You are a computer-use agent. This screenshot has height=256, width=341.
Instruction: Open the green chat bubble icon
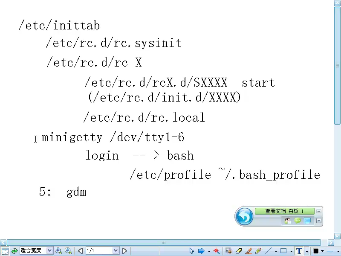(x=297, y=221)
